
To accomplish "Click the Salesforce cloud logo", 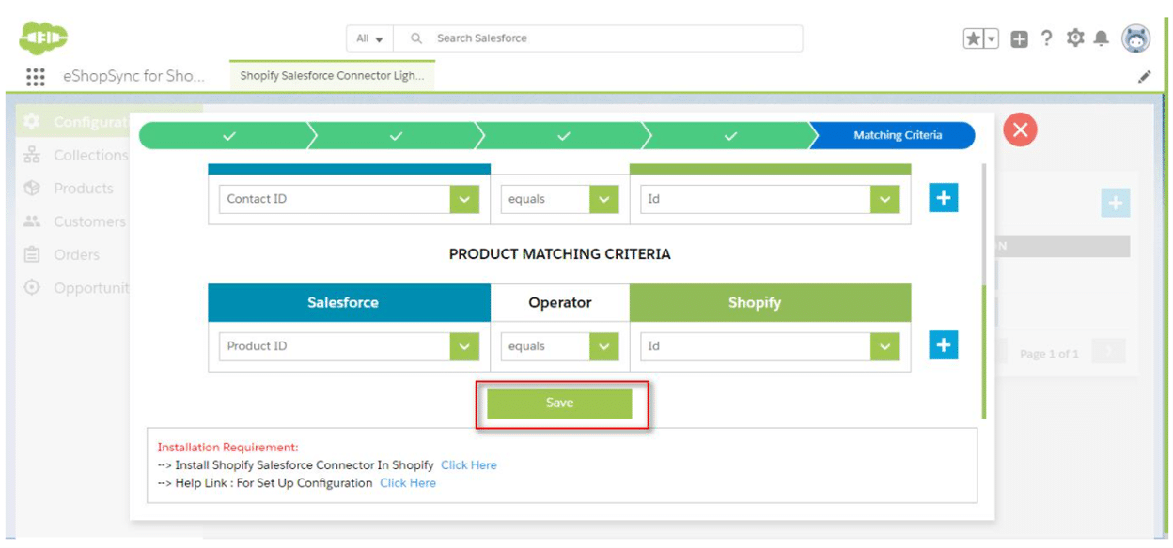I will 45,38.
